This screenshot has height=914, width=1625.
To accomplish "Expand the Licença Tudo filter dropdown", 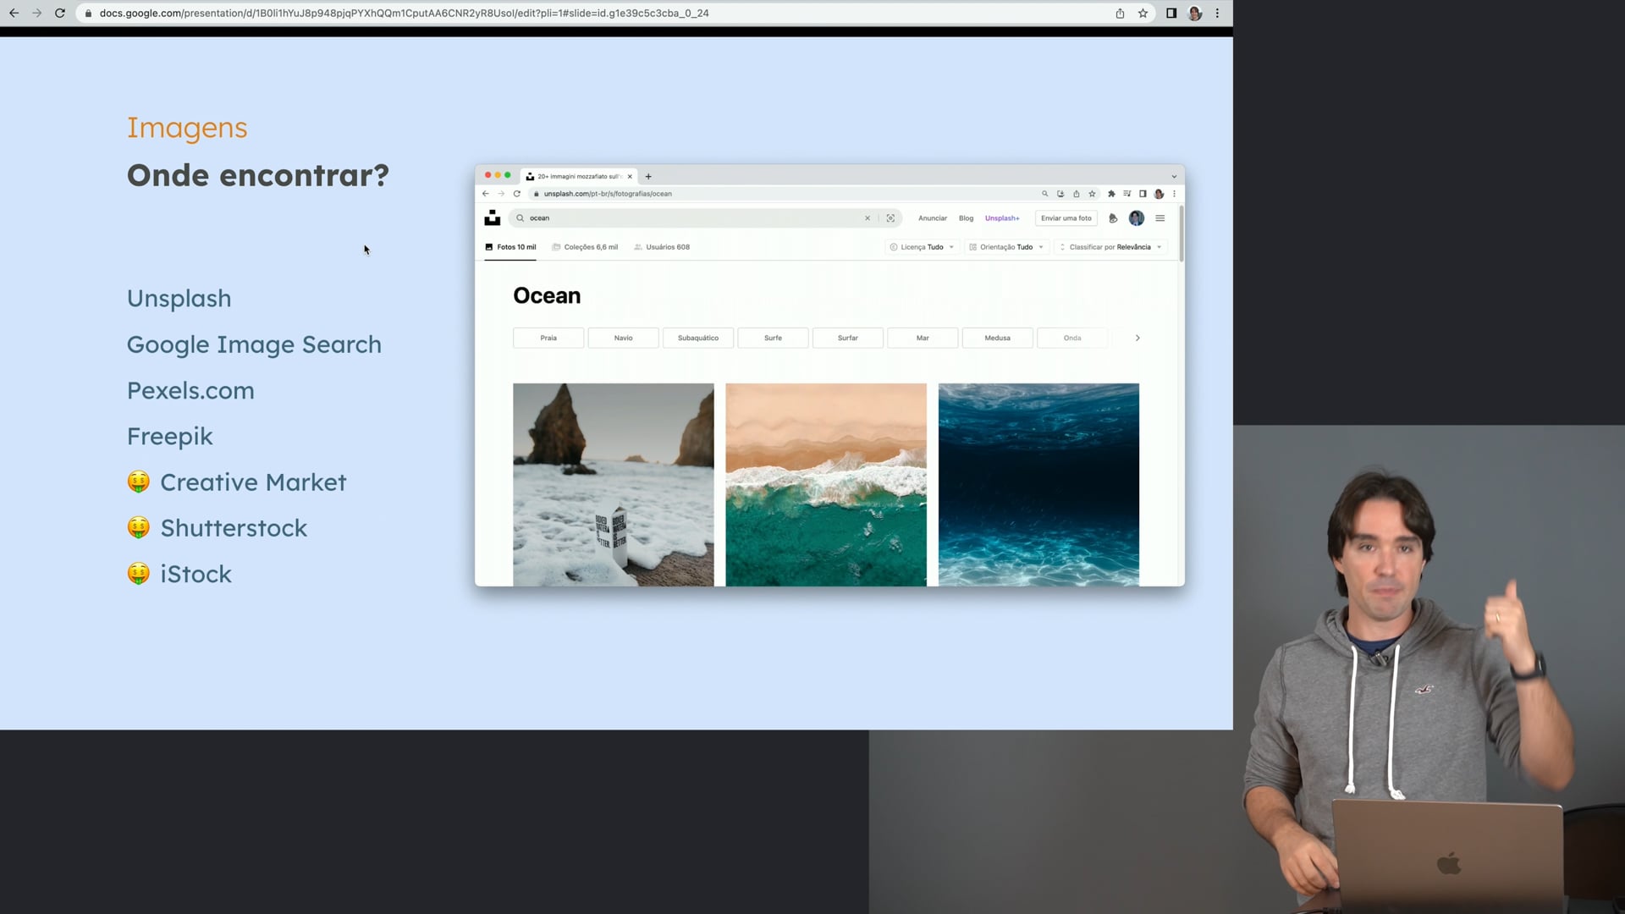I will click(x=922, y=247).
